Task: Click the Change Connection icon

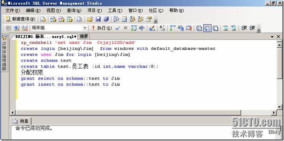Action: click(25, 28)
